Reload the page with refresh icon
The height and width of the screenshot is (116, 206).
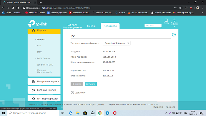click(x=13, y=8)
